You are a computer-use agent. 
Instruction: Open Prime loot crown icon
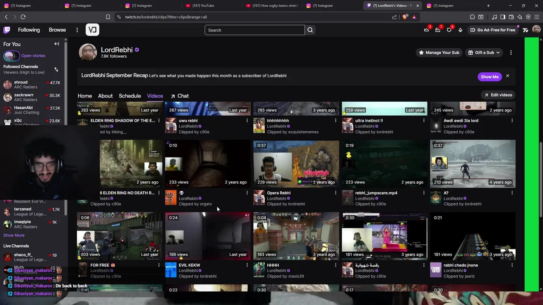(426, 30)
